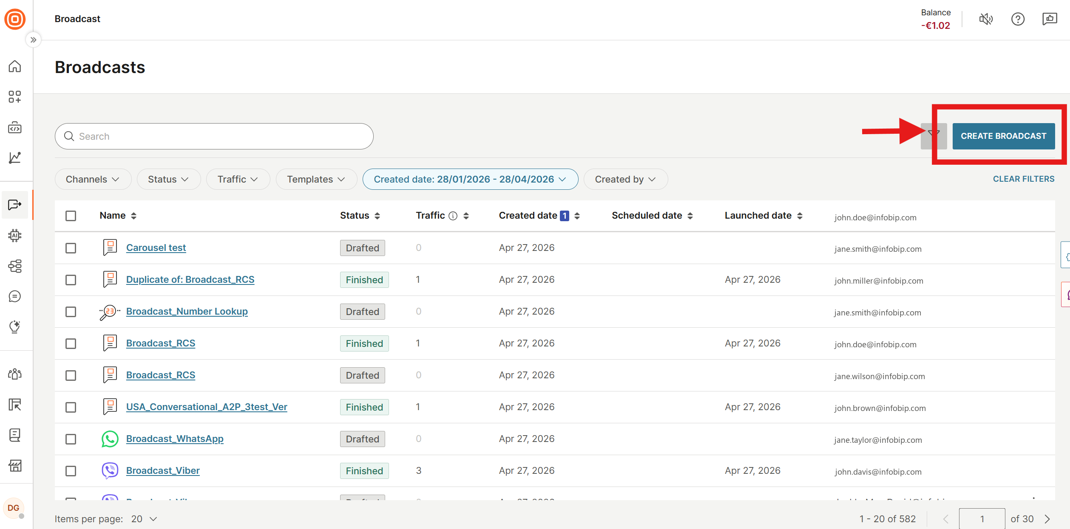Screen dimensions: 1070x529
Task: Expand the Created by filter dropdown
Action: tap(625, 179)
